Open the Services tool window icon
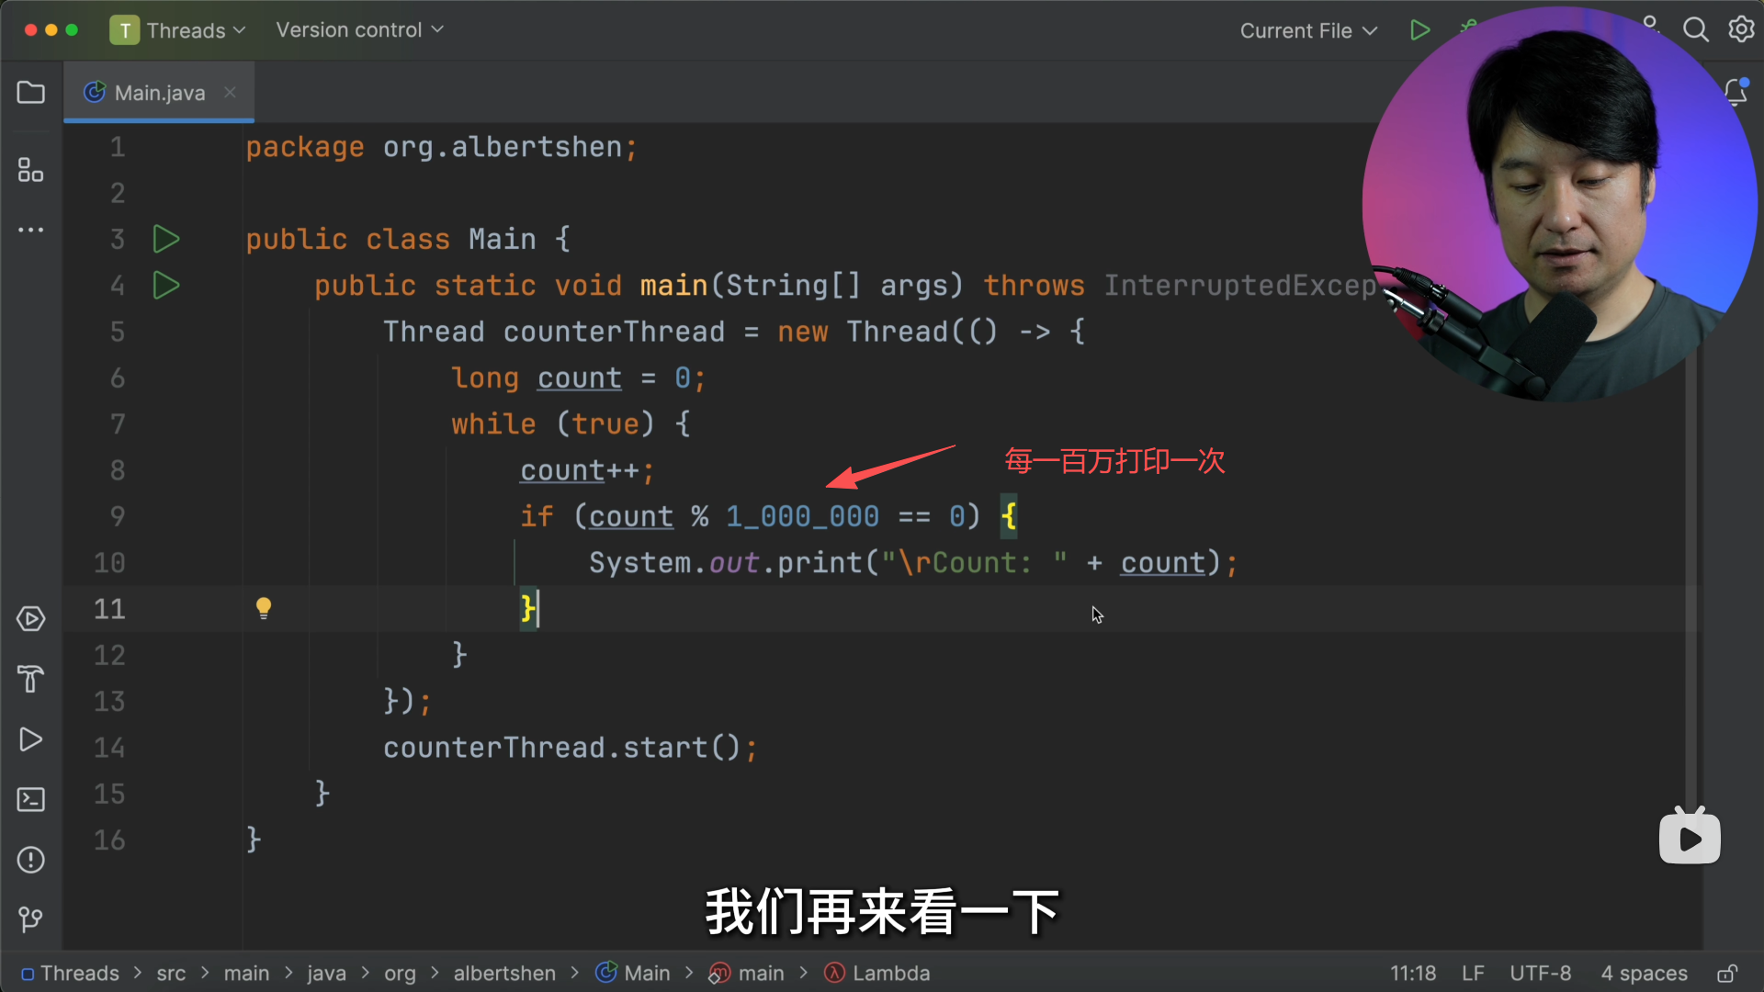1764x992 pixels. click(x=30, y=618)
